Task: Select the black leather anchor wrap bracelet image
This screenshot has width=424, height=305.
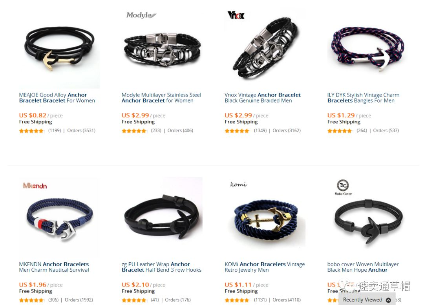Action: (162, 217)
